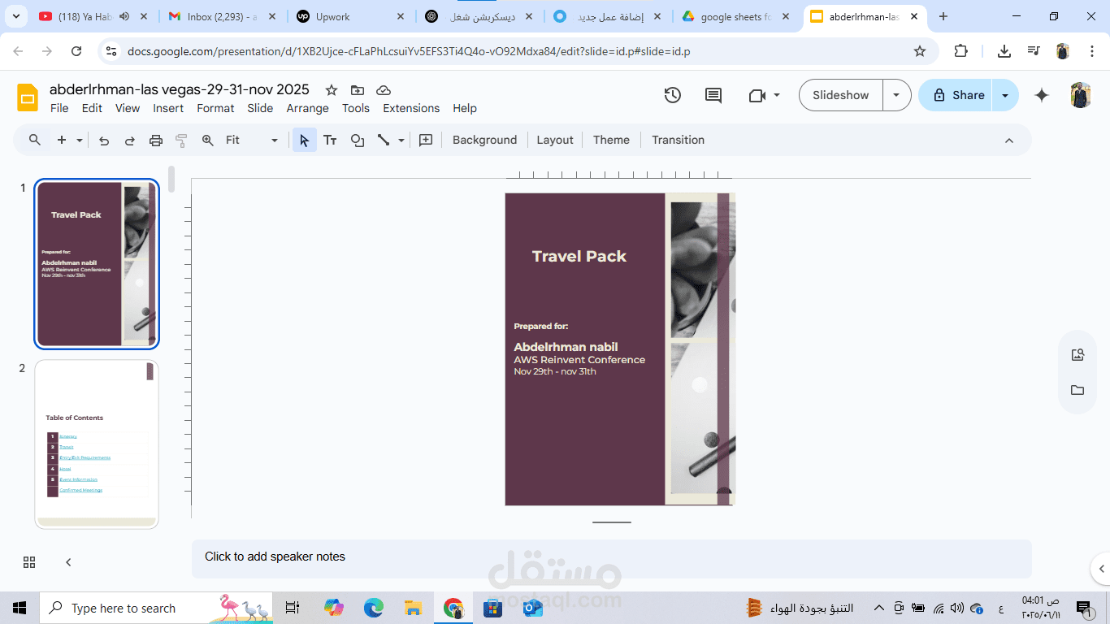Hide the menus with the chevron-up icon
This screenshot has height=624, width=1110.
(1009, 140)
